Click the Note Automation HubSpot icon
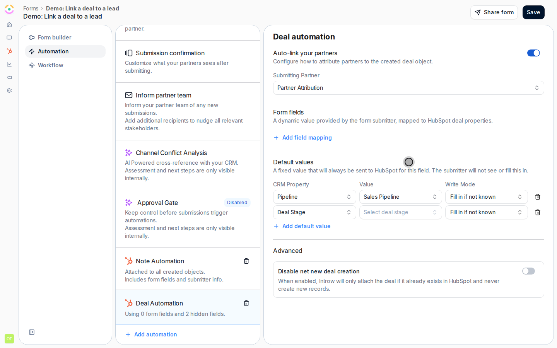Screen dimensions: 557x348 (129, 261)
